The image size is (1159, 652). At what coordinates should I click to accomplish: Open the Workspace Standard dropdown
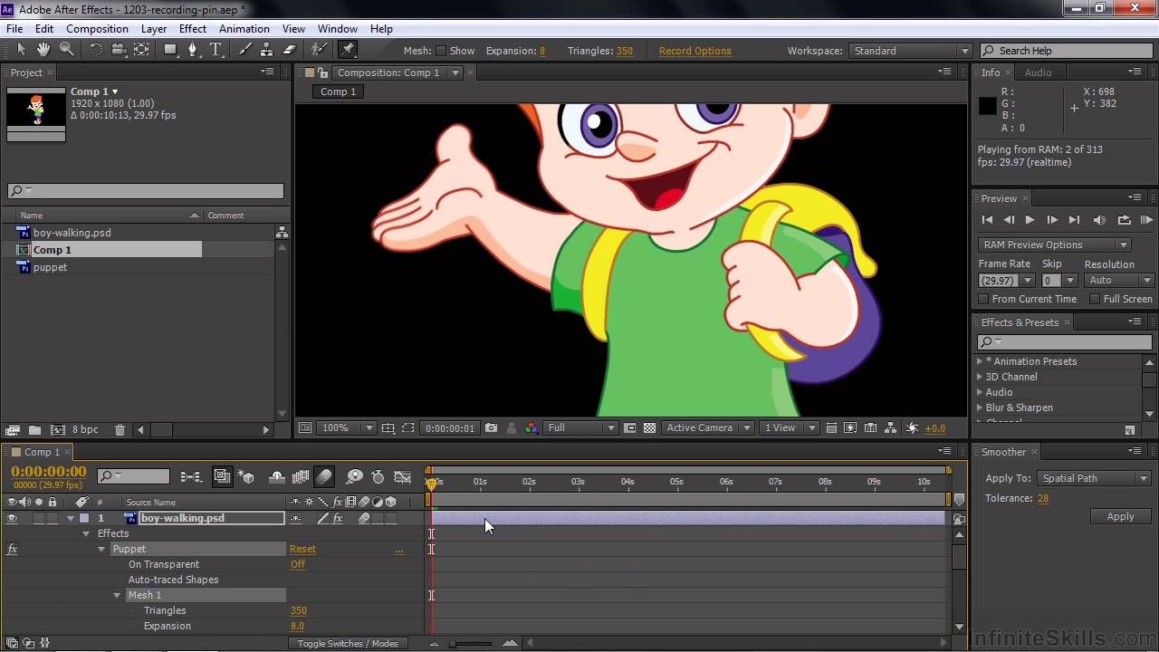tap(910, 52)
